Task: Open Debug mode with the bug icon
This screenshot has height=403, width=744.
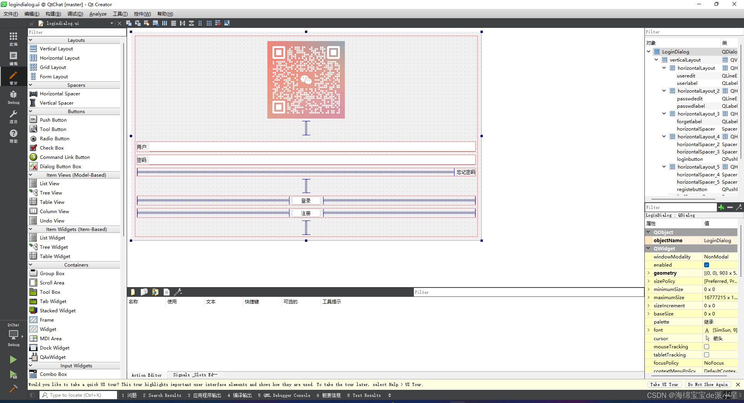Action: coord(13,97)
